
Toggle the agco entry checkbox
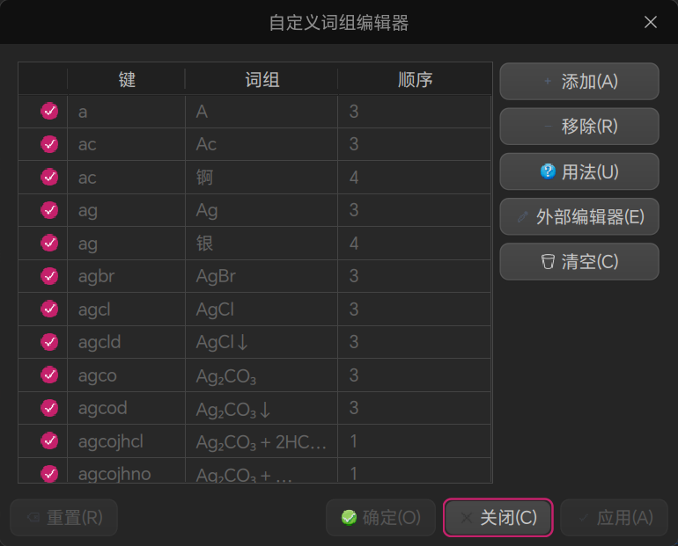[49, 375]
